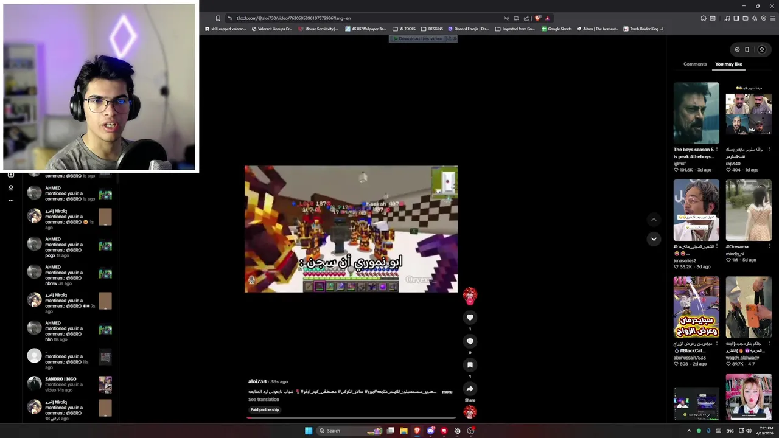779x438 pixels.
Task: Open AHMED 'pogx' mention notification
Action: 70,247
